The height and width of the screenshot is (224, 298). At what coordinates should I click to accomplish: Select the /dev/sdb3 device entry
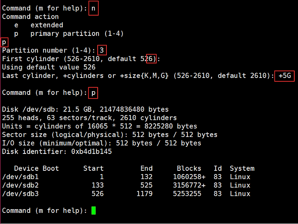[20, 194]
